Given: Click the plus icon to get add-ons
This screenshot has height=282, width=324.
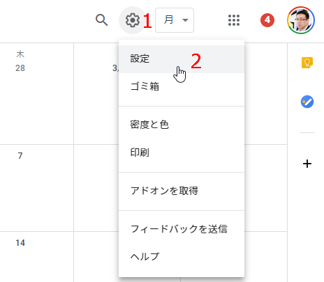Looking at the screenshot, I should pyautogui.click(x=307, y=164).
